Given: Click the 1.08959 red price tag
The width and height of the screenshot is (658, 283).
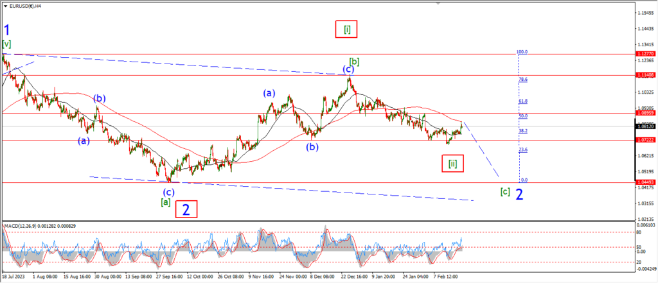Looking at the screenshot, I should point(645,113).
